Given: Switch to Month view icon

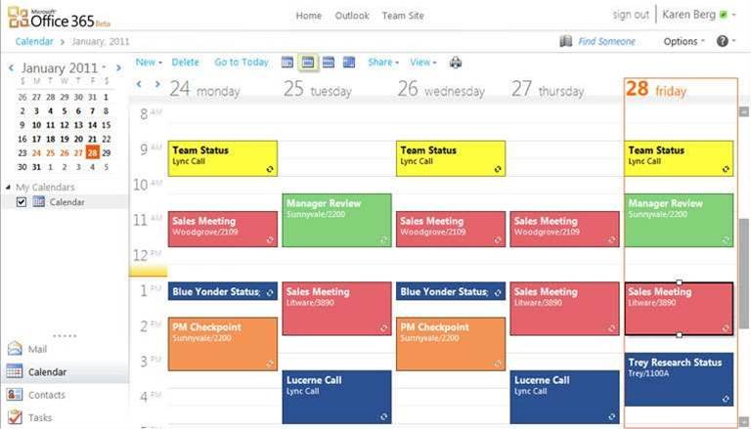Looking at the screenshot, I should (349, 63).
